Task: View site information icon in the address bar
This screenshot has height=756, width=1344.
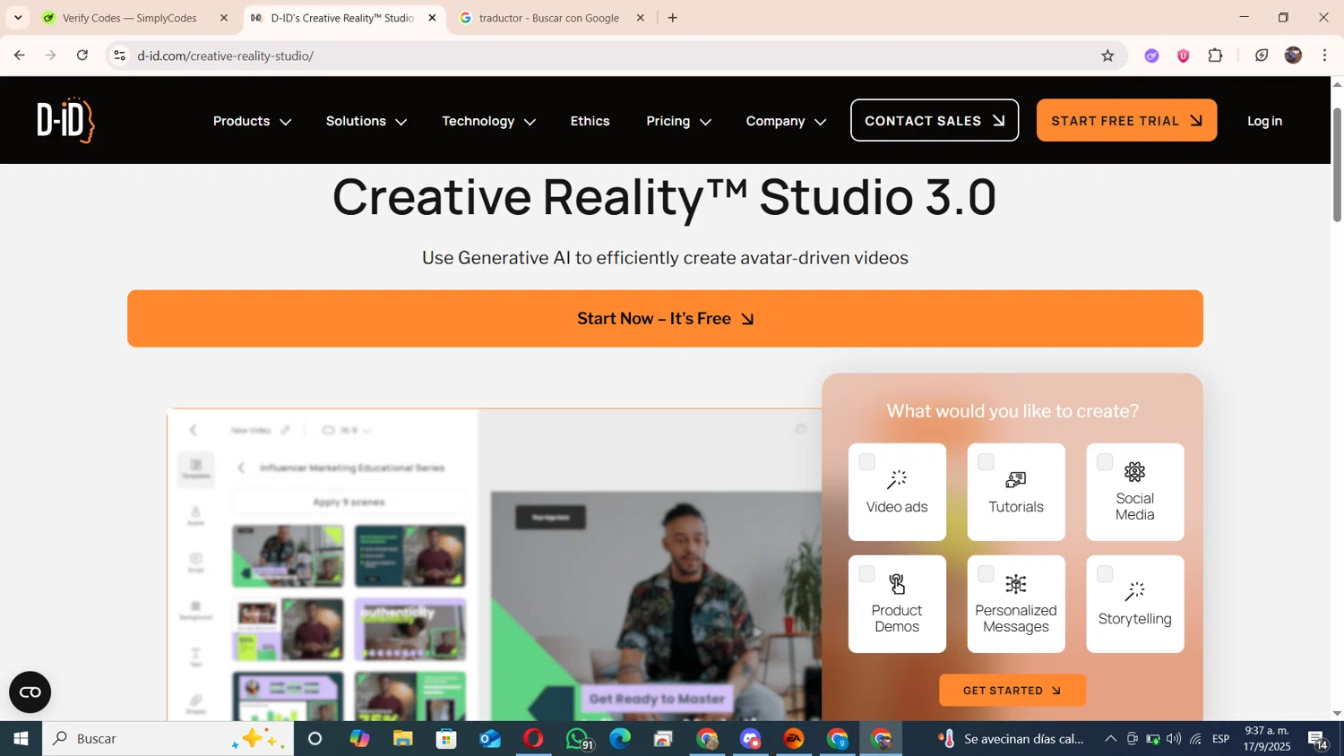Action: pyautogui.click(x=119, y=56)
